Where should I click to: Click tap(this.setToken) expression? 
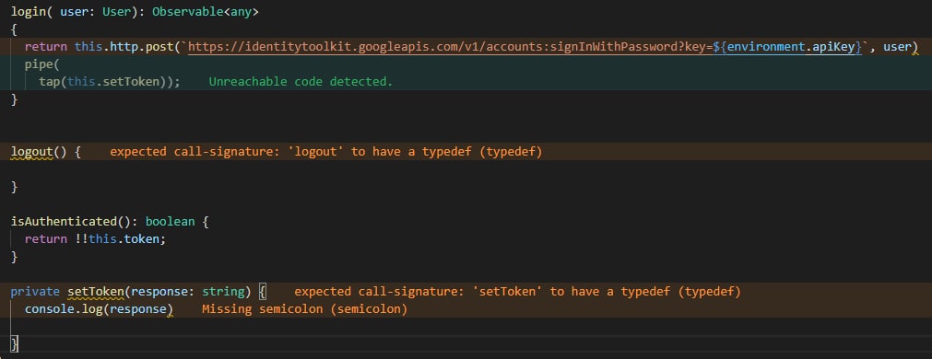pos(106,81)
